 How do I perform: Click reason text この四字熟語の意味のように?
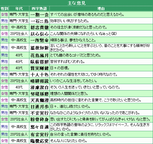click(72, 125)
